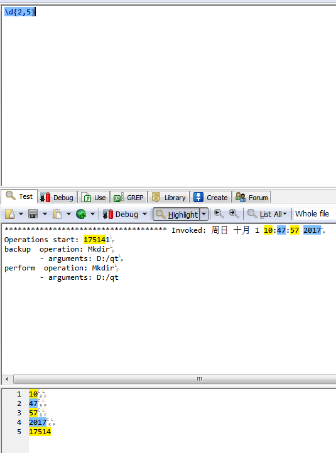Image resolution: width=336 pixels, height=453 pixels.
Task: Open the Whole file scope dropdown
Action: point(315,214)
